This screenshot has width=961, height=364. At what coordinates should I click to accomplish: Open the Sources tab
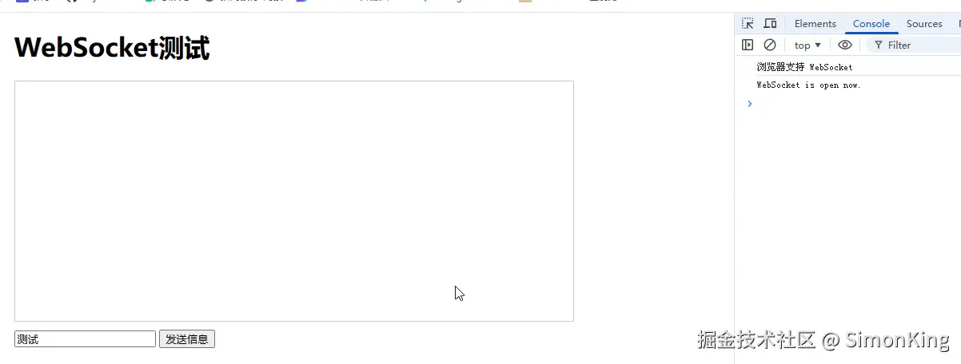[x=924, y=24]
